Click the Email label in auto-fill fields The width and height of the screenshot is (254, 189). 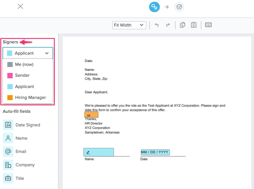pos(21,151)
